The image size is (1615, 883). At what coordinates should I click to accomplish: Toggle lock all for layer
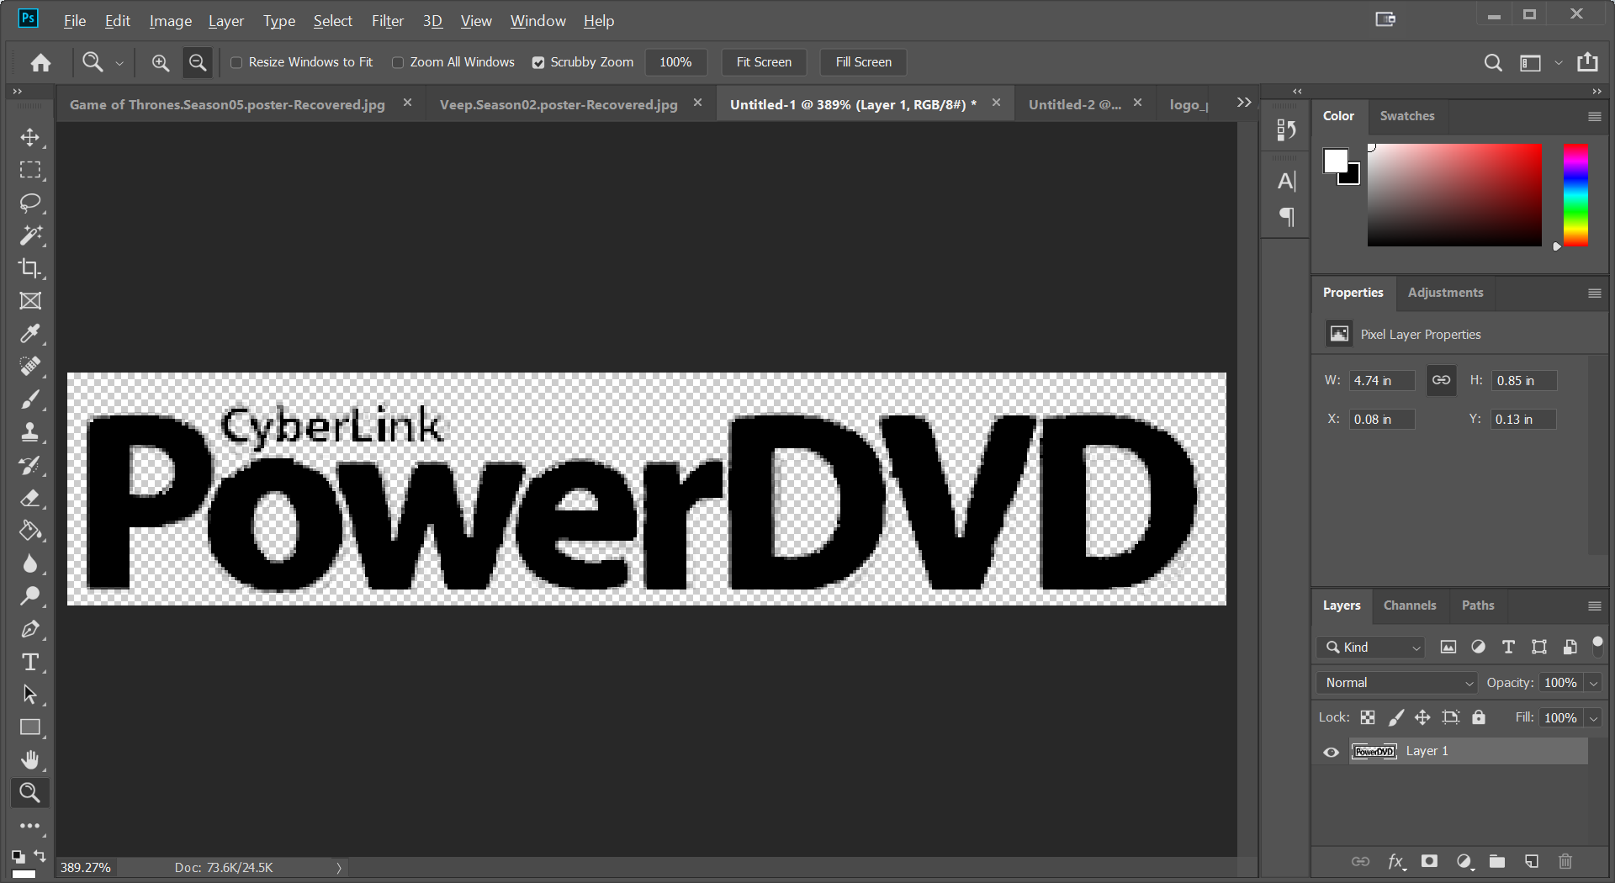pos(1479,717)
